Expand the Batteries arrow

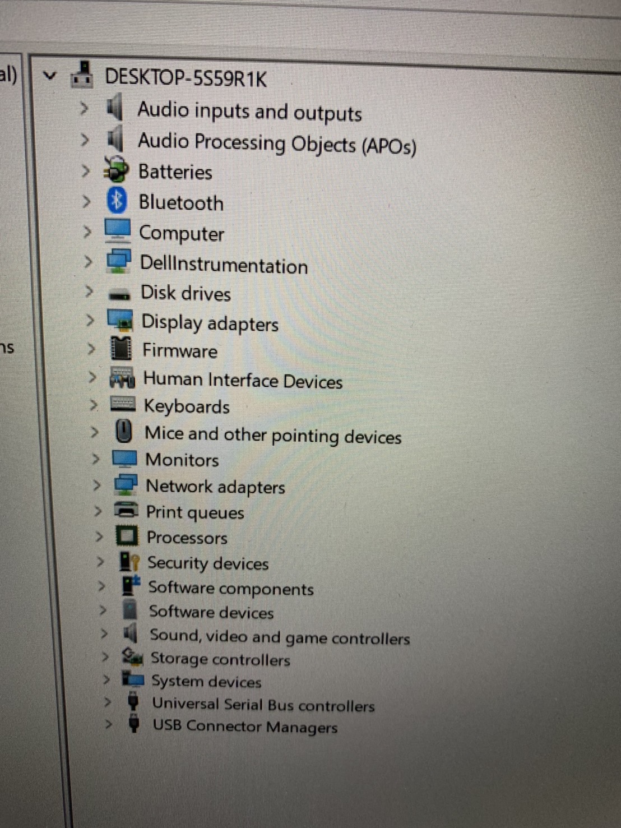[x=86, y=170]
